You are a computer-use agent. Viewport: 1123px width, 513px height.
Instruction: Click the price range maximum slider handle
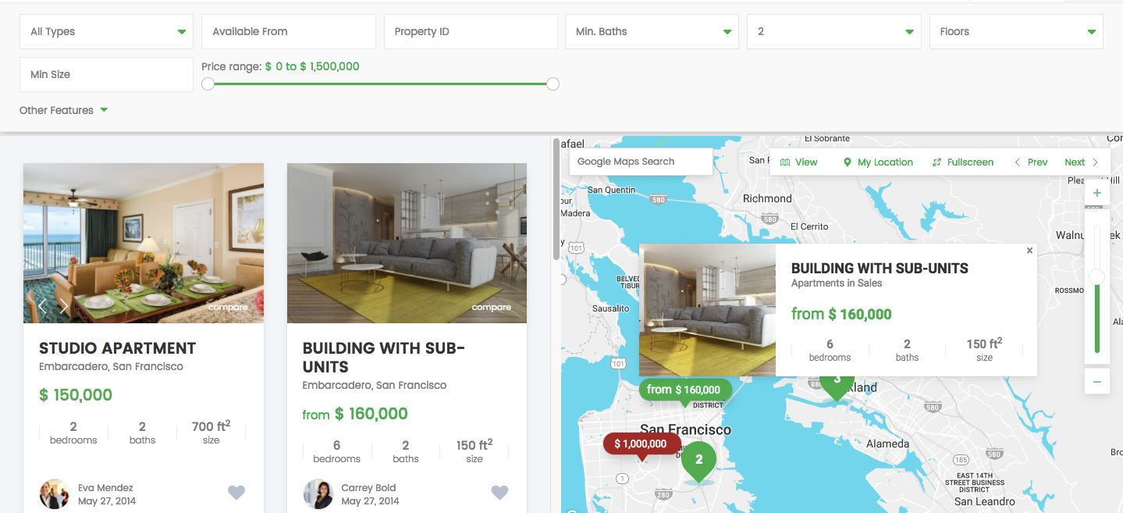(x=553, y=84)
